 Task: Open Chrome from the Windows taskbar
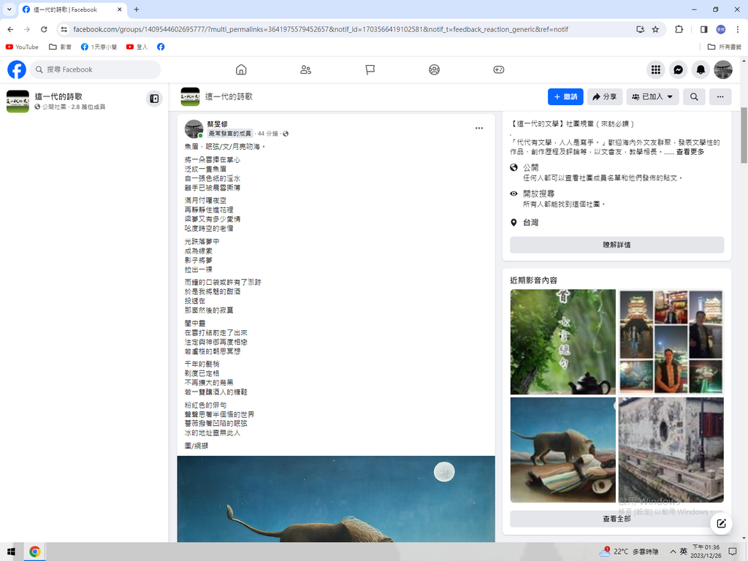(x=34, y=552)
